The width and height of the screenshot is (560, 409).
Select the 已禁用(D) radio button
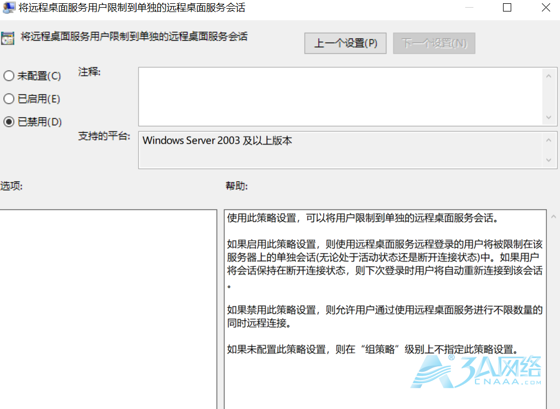coord(9,122)
